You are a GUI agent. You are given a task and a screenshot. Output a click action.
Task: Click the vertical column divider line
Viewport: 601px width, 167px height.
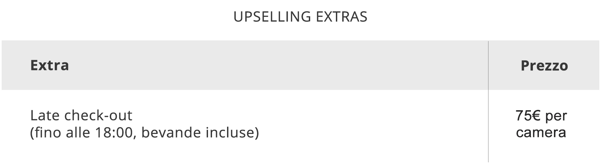(x=488, y=102)
